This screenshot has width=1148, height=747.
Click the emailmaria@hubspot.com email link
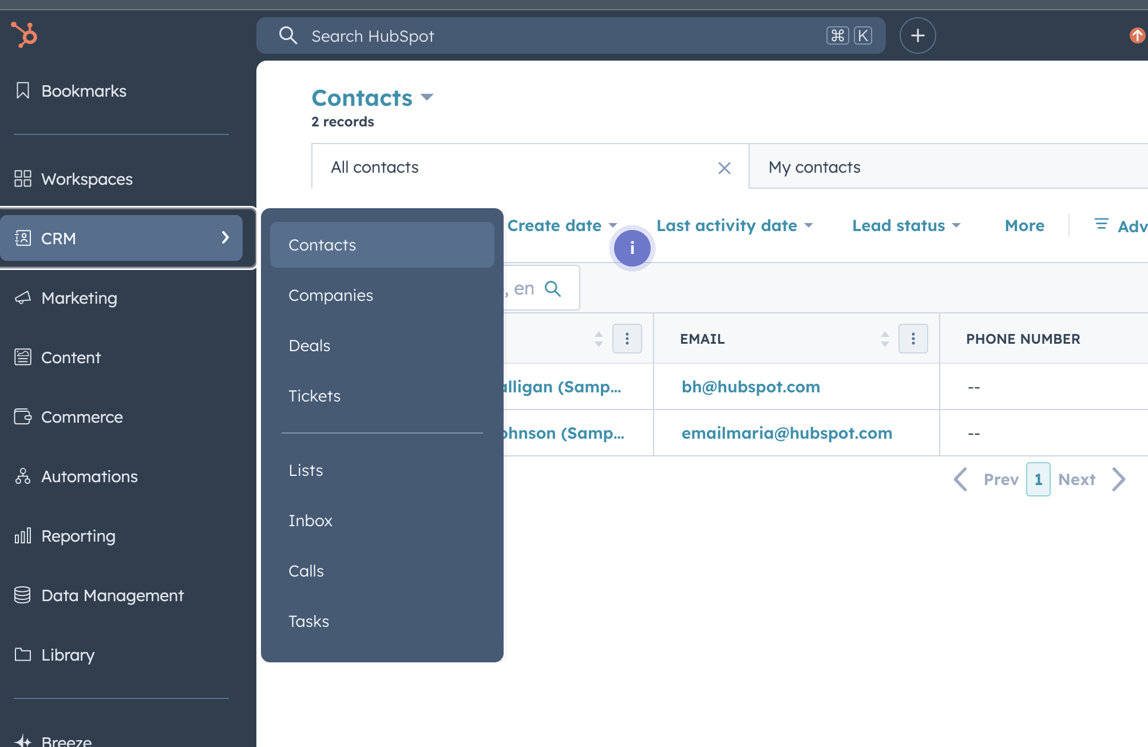point(786,433)
